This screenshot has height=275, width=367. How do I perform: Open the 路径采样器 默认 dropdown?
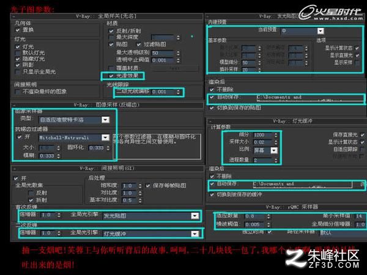(342, 232)
